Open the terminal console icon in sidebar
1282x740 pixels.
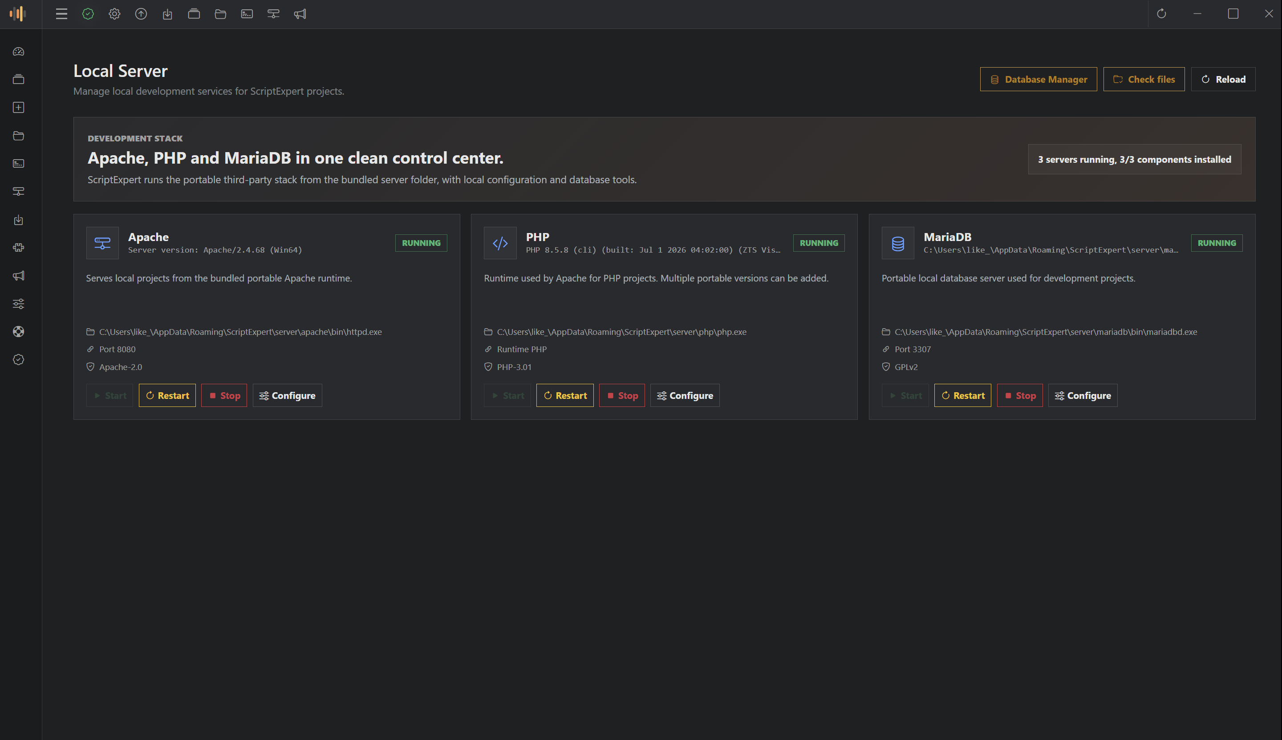tap(18, 164)
